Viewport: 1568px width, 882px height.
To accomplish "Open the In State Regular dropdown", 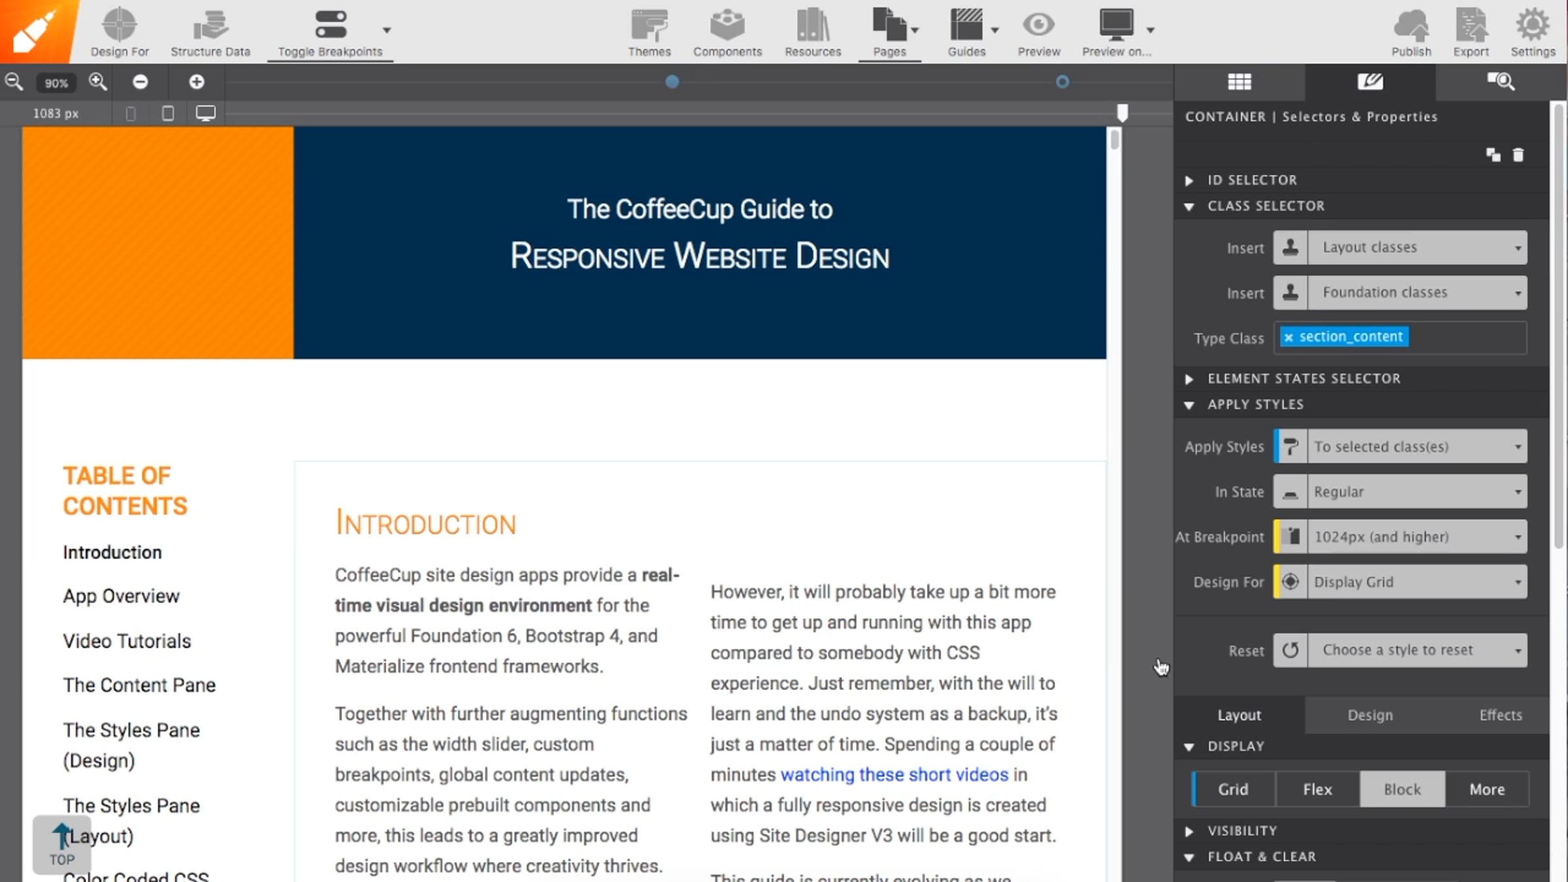I will coord(1400,492).
